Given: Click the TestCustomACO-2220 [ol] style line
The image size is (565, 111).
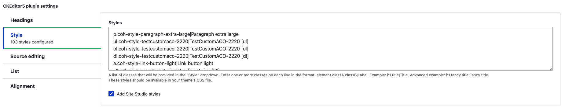Looking at the screenshot, I should point(181,49).
